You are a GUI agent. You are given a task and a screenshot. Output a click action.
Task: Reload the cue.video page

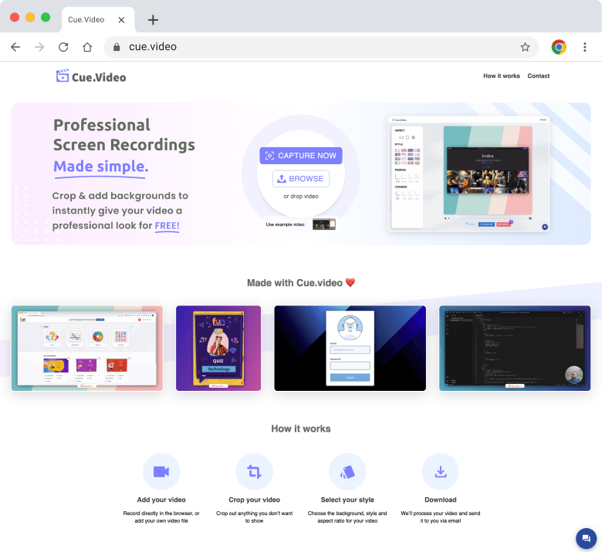pyautogui.click(x=63, y=47)
